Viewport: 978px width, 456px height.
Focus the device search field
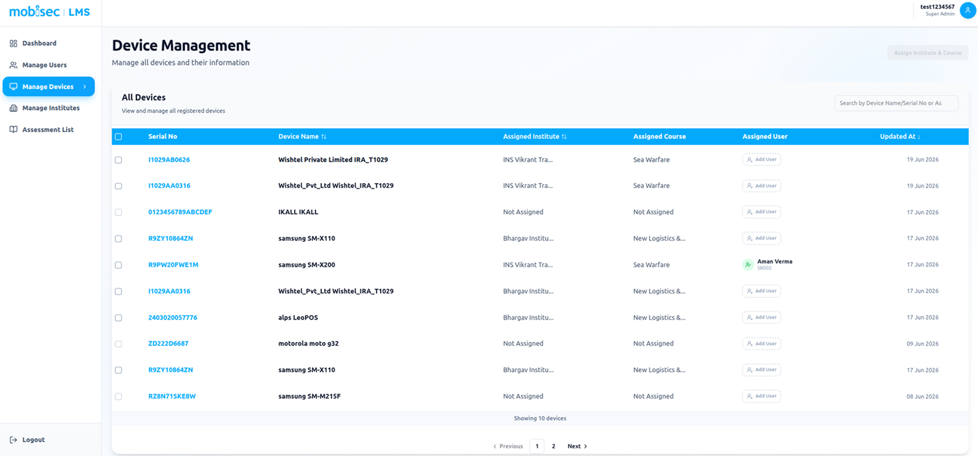896,103
